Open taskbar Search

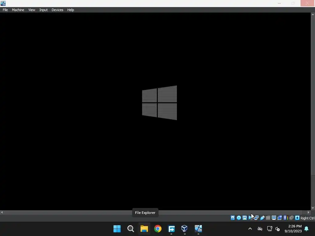pyautogui.click(x=130, y=229)
